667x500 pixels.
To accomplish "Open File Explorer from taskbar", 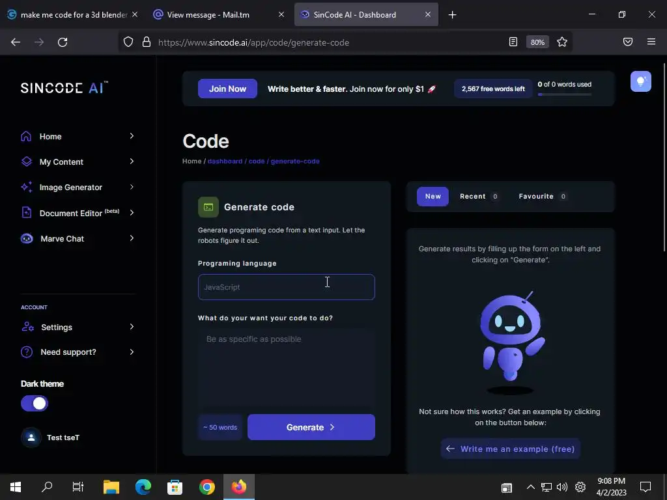I will click(111, 487).
